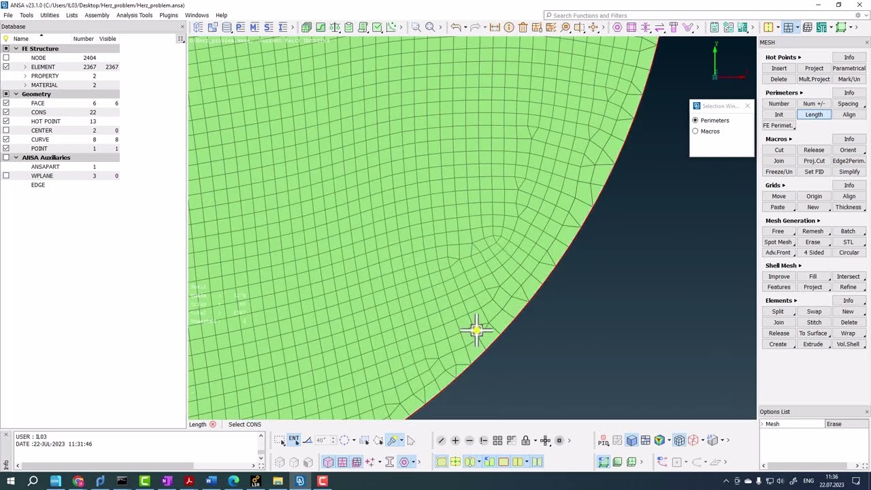Open the Analysis Tools menu
This screenshot has width=871, height=490.
coord(135,15)
